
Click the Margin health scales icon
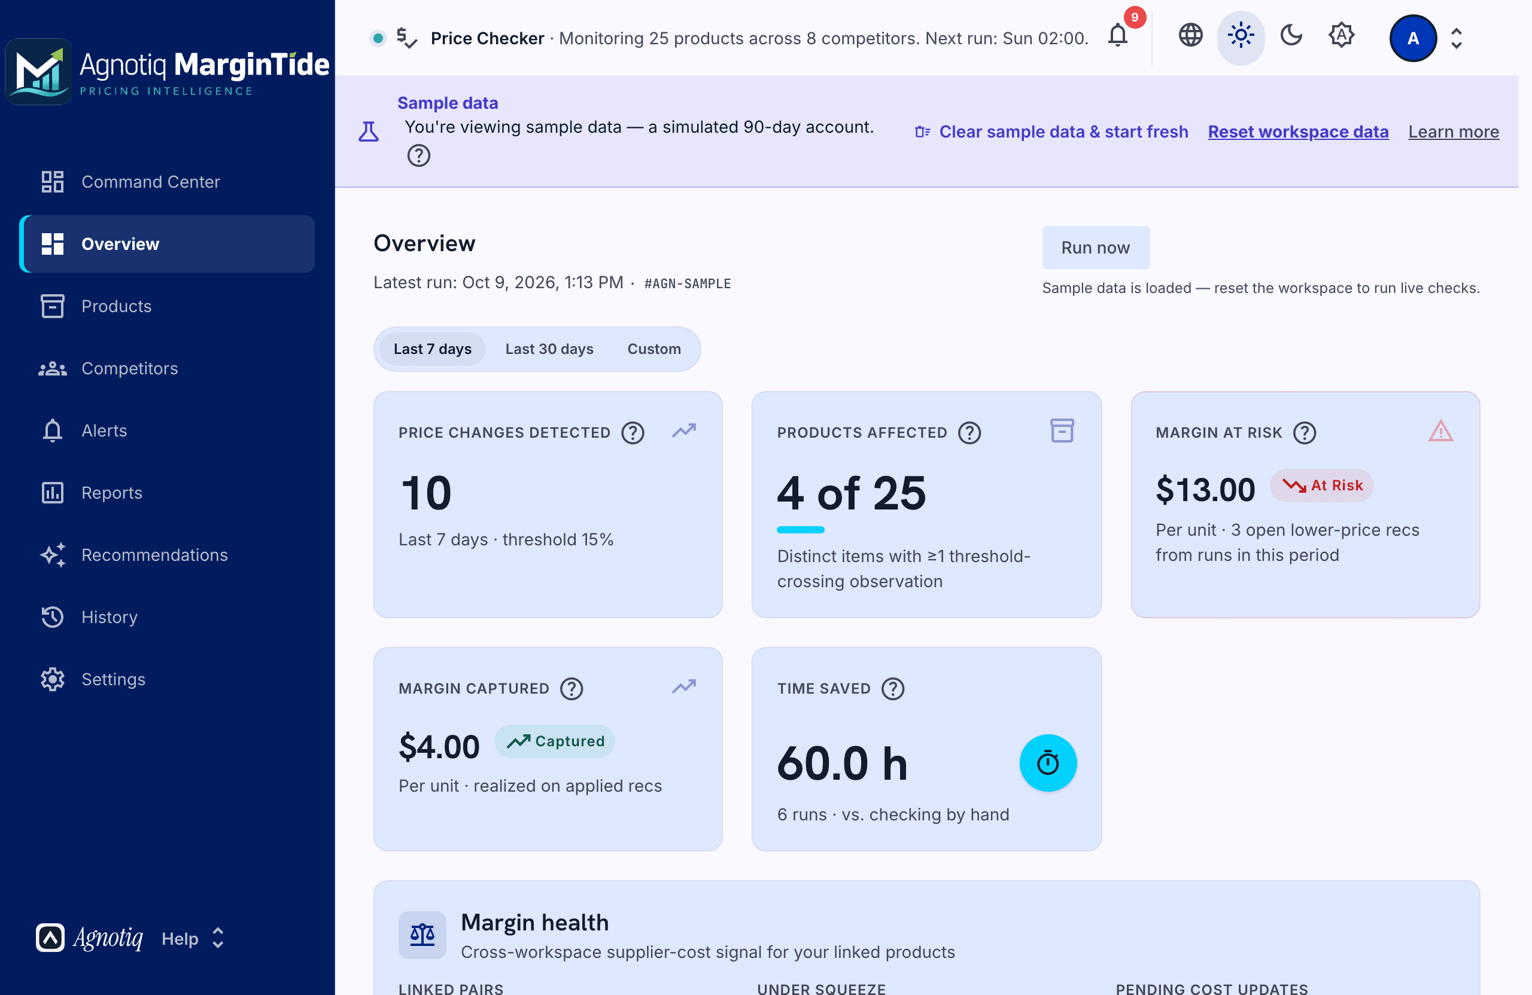(x=422, y=935)
